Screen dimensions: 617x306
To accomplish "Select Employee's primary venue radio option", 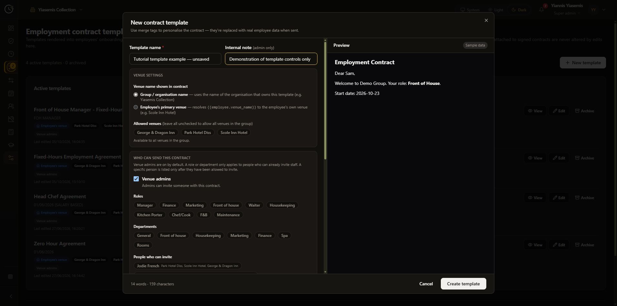I will [136, 107].
